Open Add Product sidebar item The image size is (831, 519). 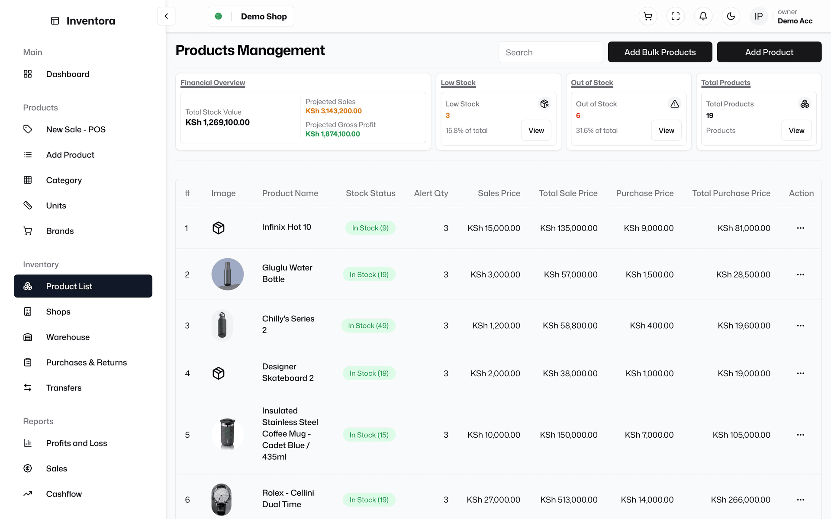pyautogui.click(x=83, y=155)
